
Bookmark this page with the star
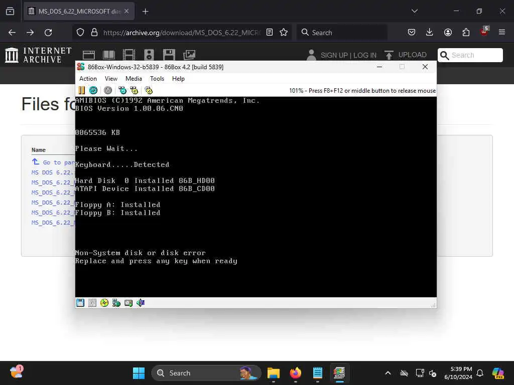coord(284,33)
